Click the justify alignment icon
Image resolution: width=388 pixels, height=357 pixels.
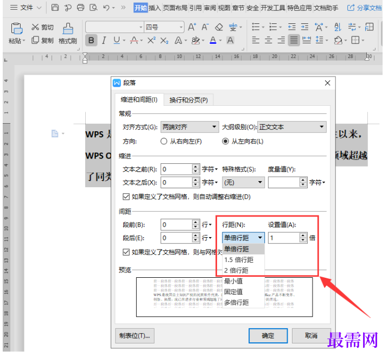(x=294, y=40)
